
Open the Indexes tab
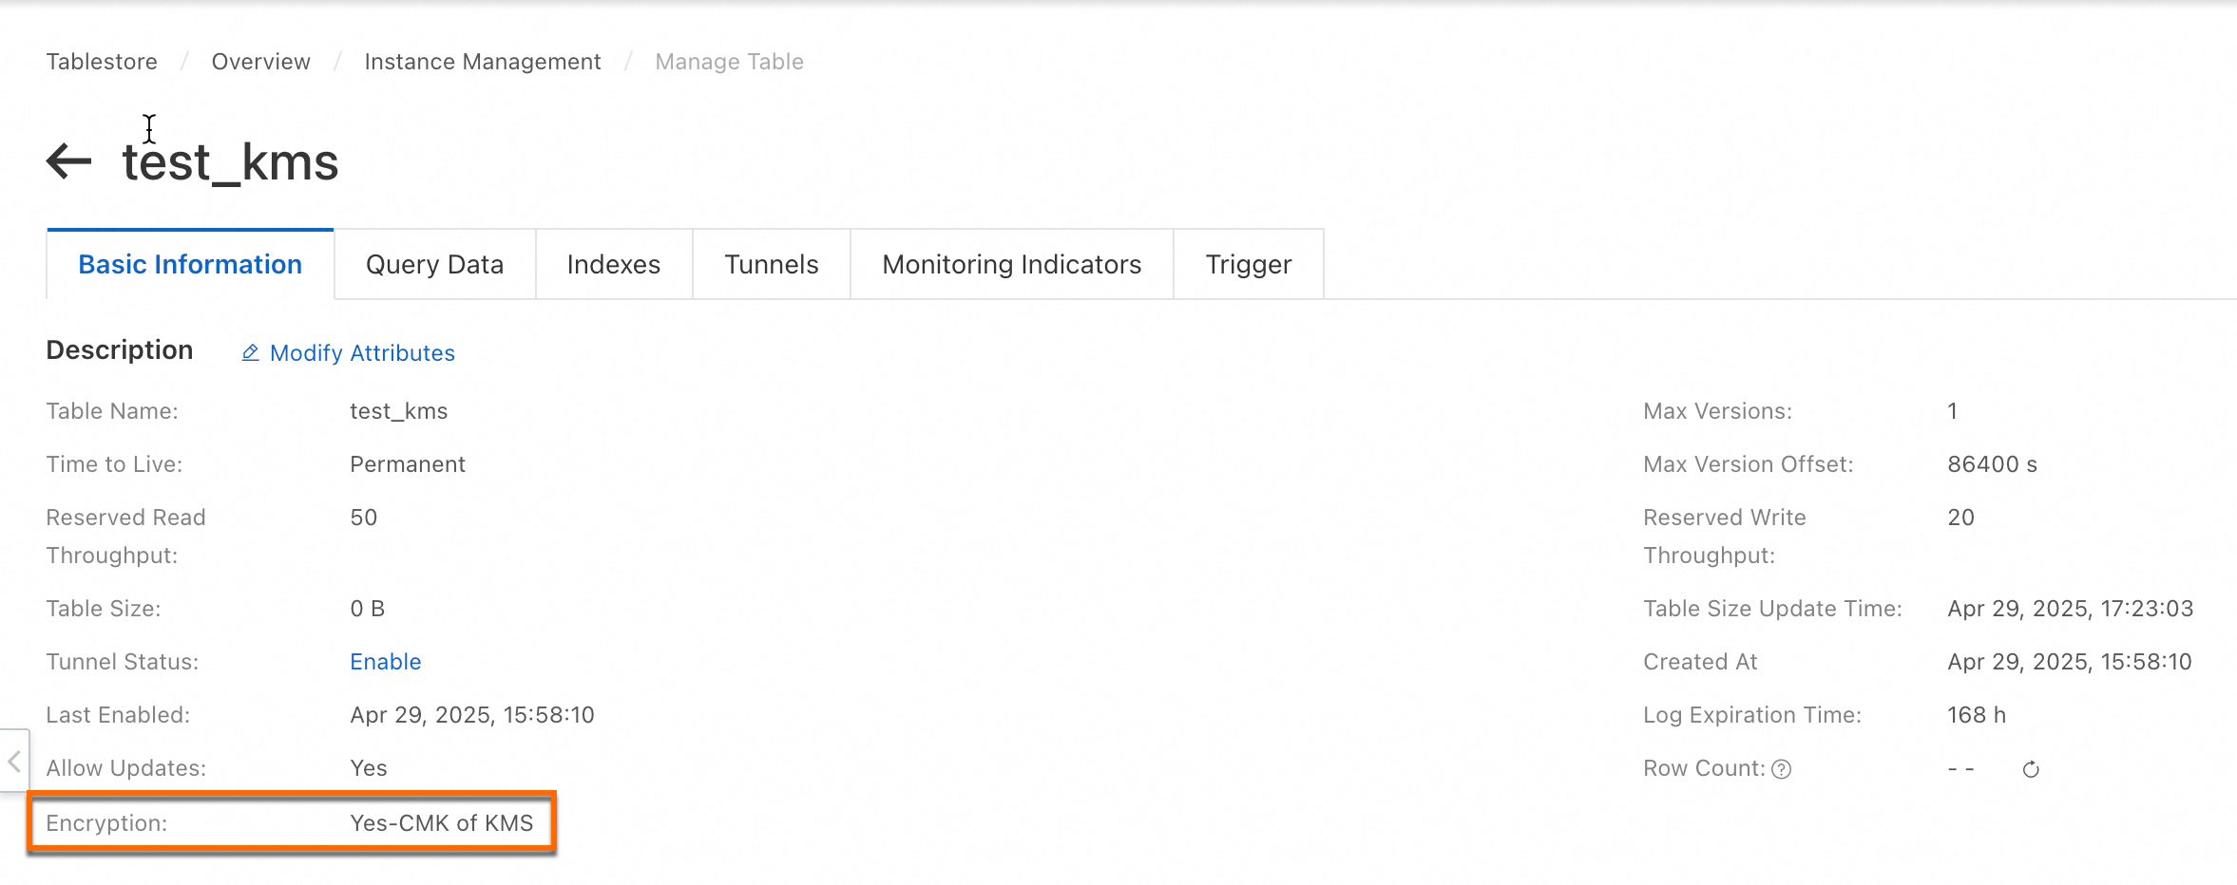[614, 264]
